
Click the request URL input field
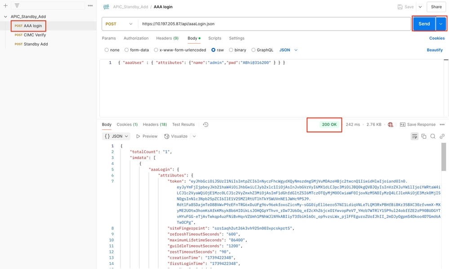274,24
